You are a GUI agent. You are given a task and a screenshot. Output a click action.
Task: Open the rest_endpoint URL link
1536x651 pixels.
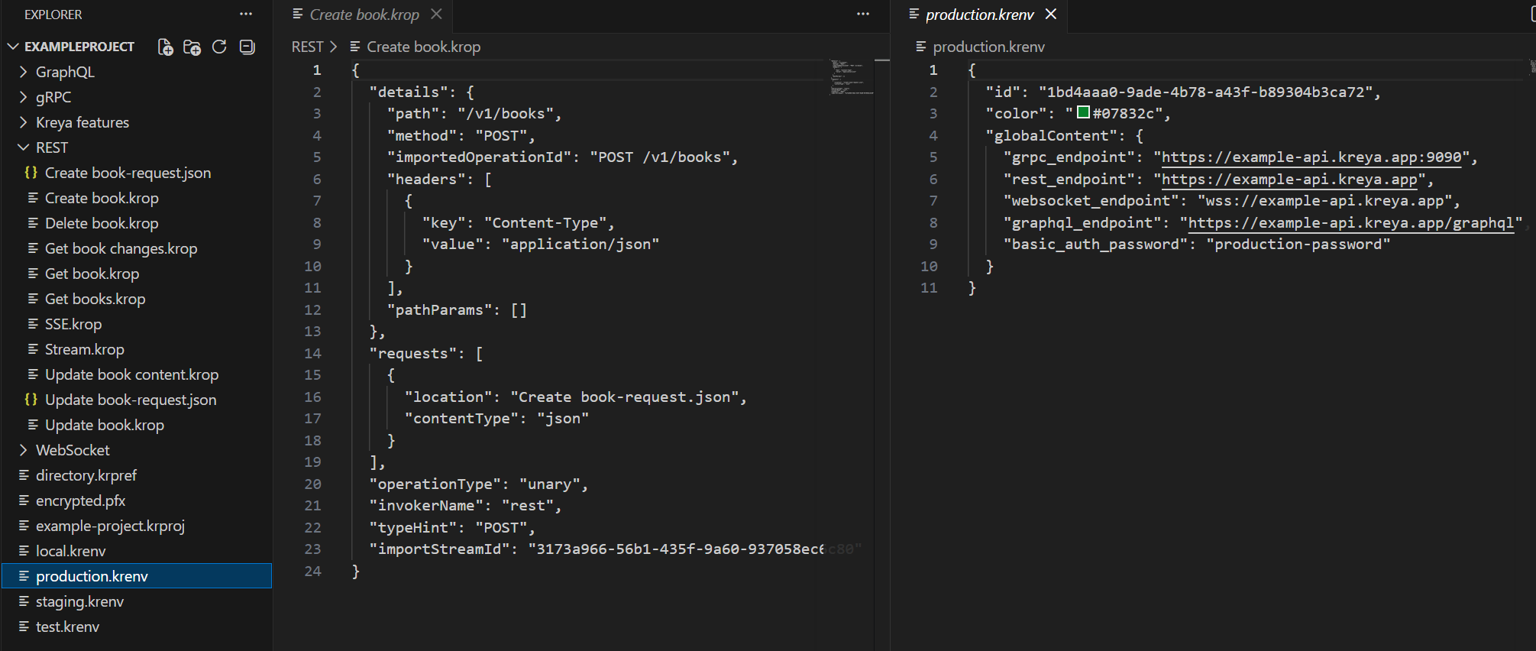click(1289, 180)
